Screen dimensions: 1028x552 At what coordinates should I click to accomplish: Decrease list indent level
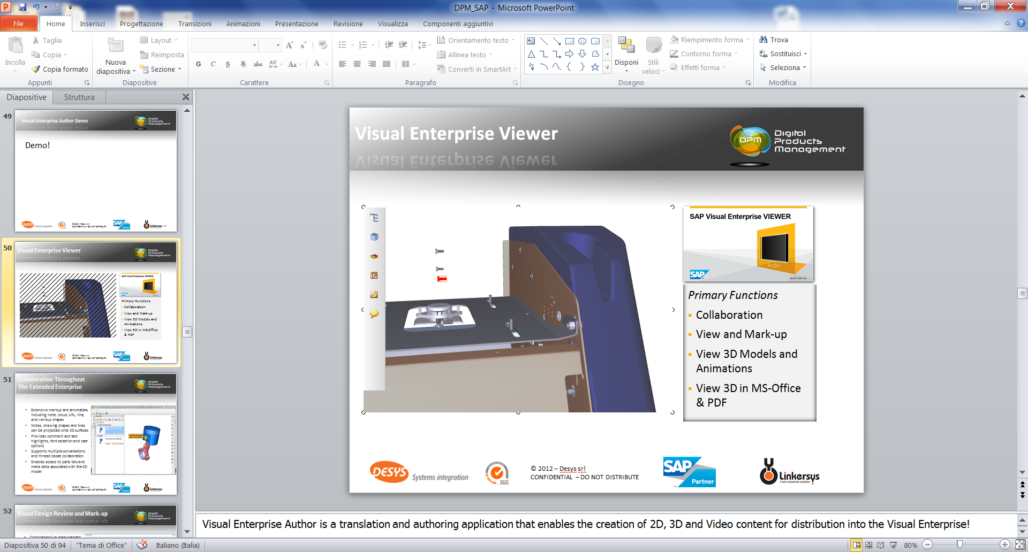pos(389,45)
